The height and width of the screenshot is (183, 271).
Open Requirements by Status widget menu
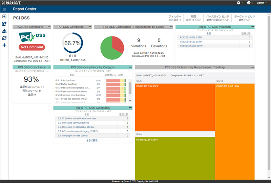pos(171,27)
